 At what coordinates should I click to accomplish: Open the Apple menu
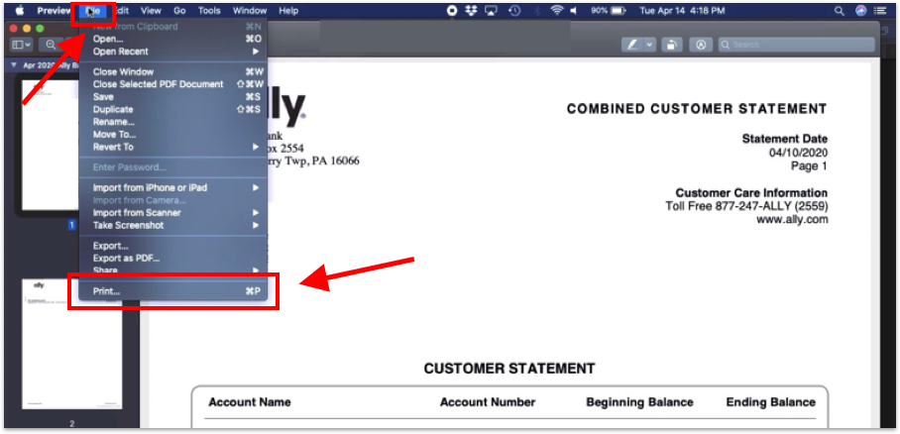pos(20,10)
